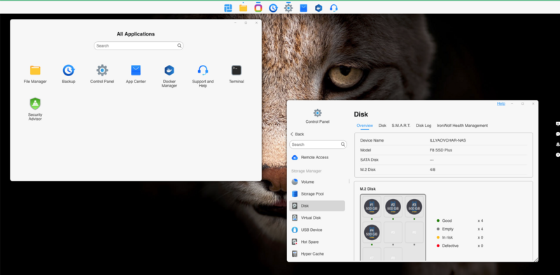Launch File Manager in All Applications

point(35,74)
